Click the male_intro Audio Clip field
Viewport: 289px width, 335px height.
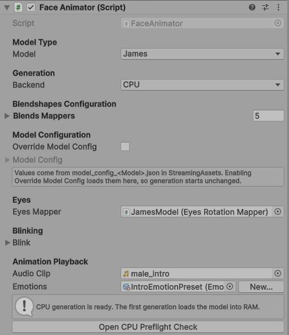[x=202, y=273]
